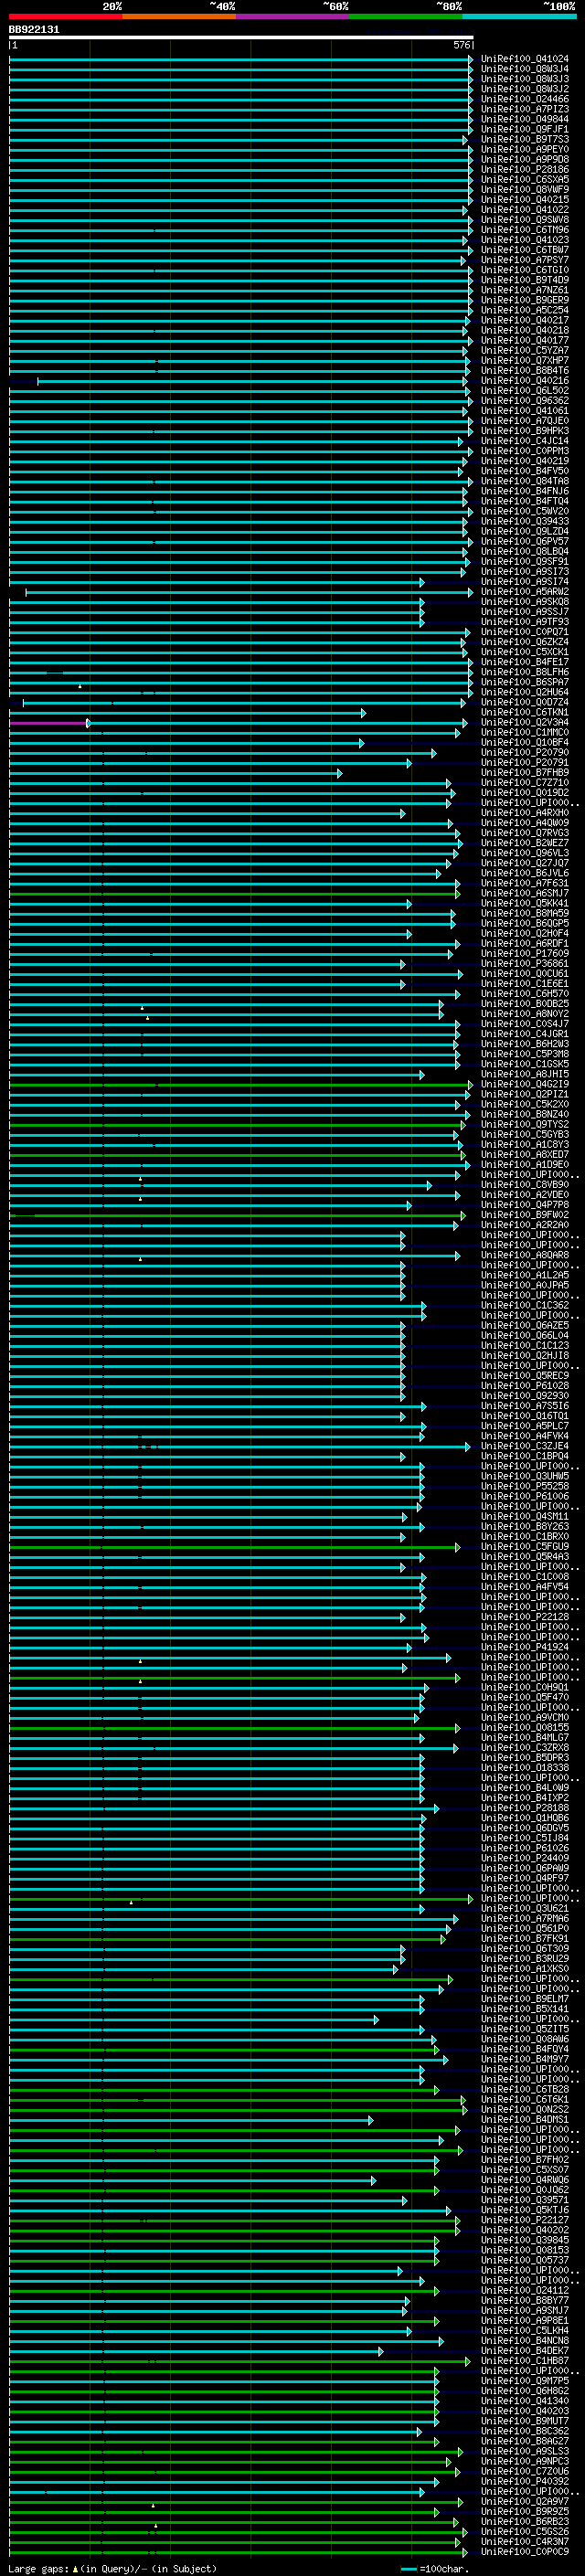
Task: Open hit UniRef100_Q41024
Action: tap(525, 59)
